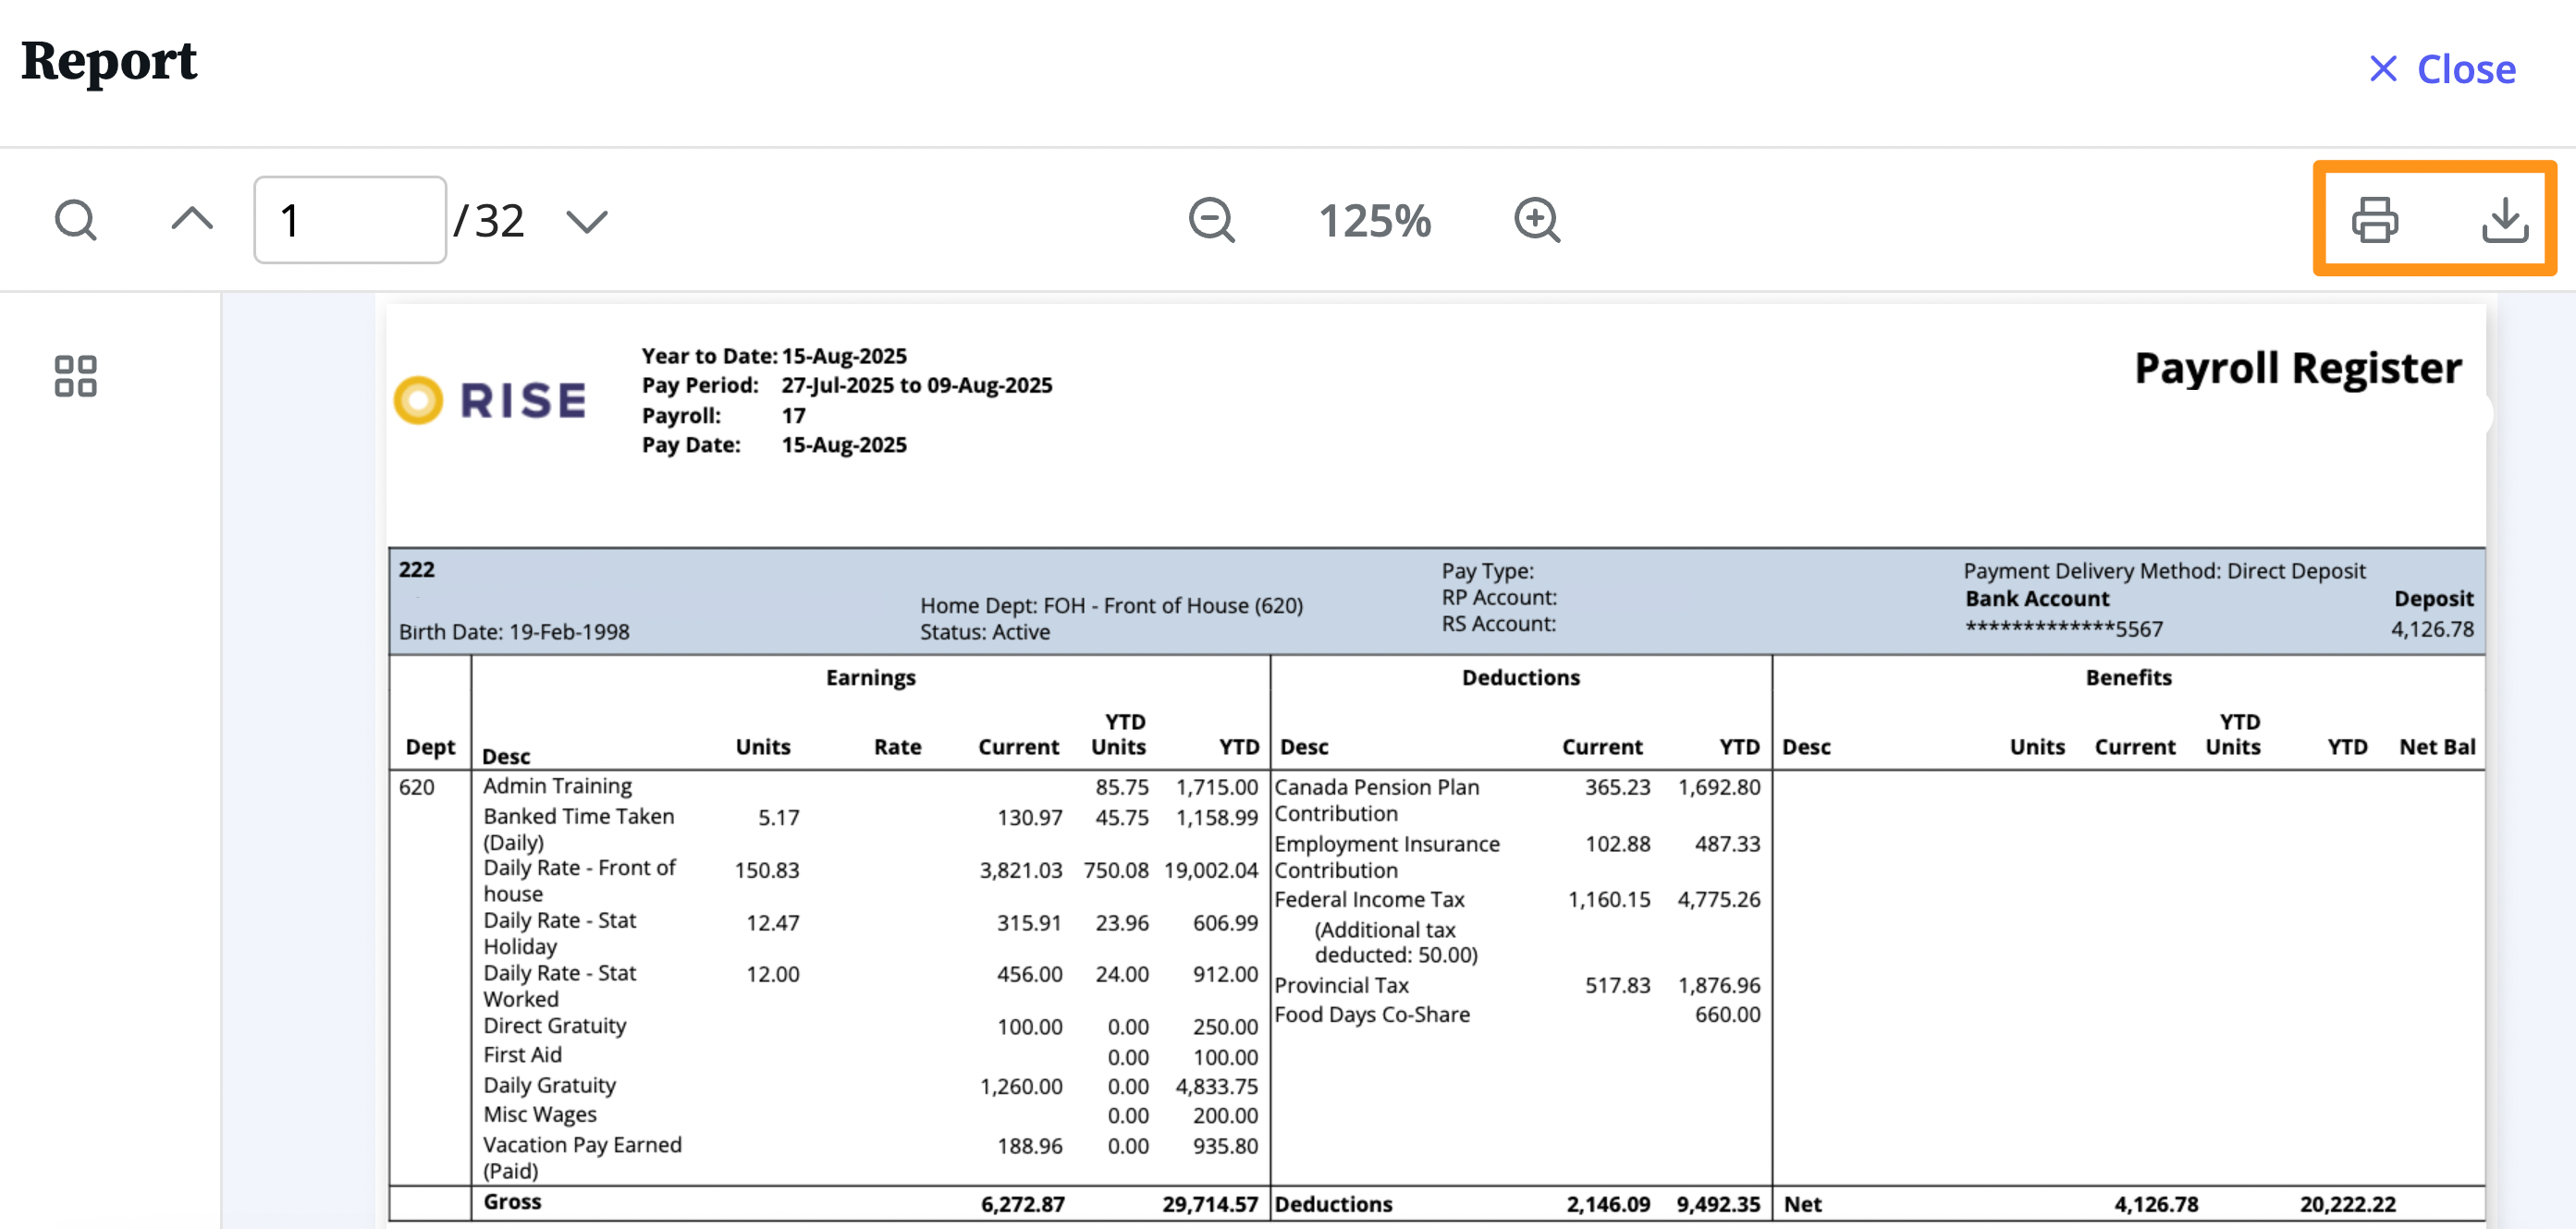Click First Aid earnings row
The image size is (2576, 1229).
[x=870, y=1055]
